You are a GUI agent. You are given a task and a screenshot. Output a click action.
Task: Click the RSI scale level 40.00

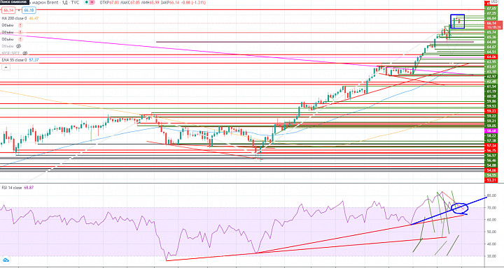point(492,244)
